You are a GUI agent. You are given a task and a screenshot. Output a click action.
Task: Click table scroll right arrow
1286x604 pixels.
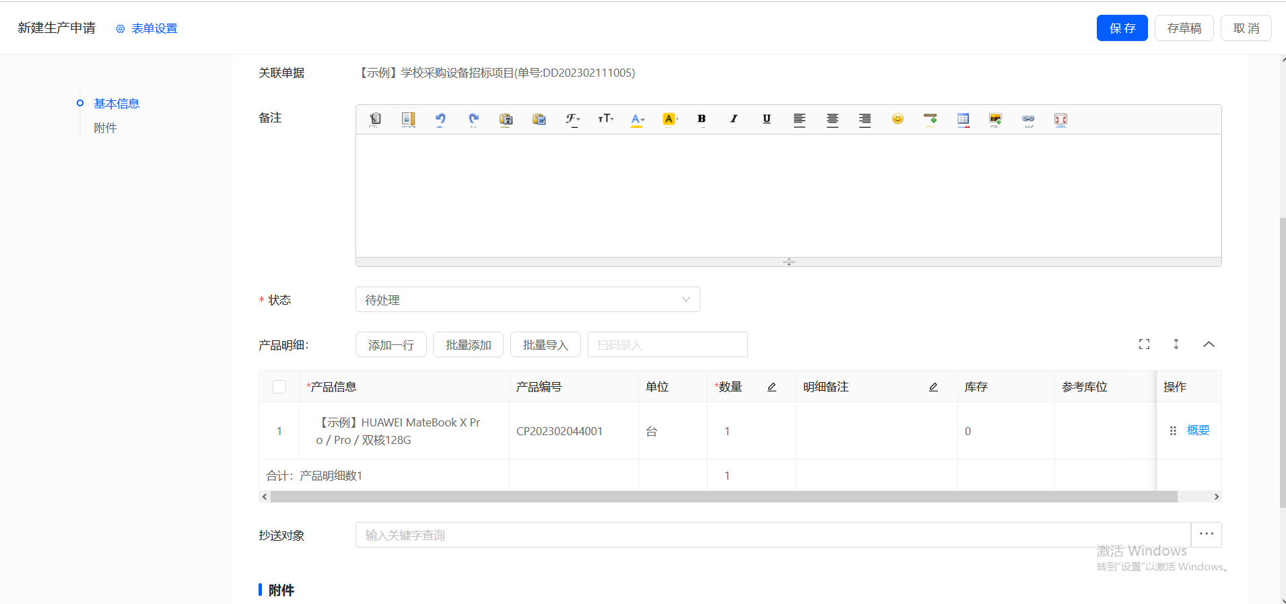pos(1216,497)
